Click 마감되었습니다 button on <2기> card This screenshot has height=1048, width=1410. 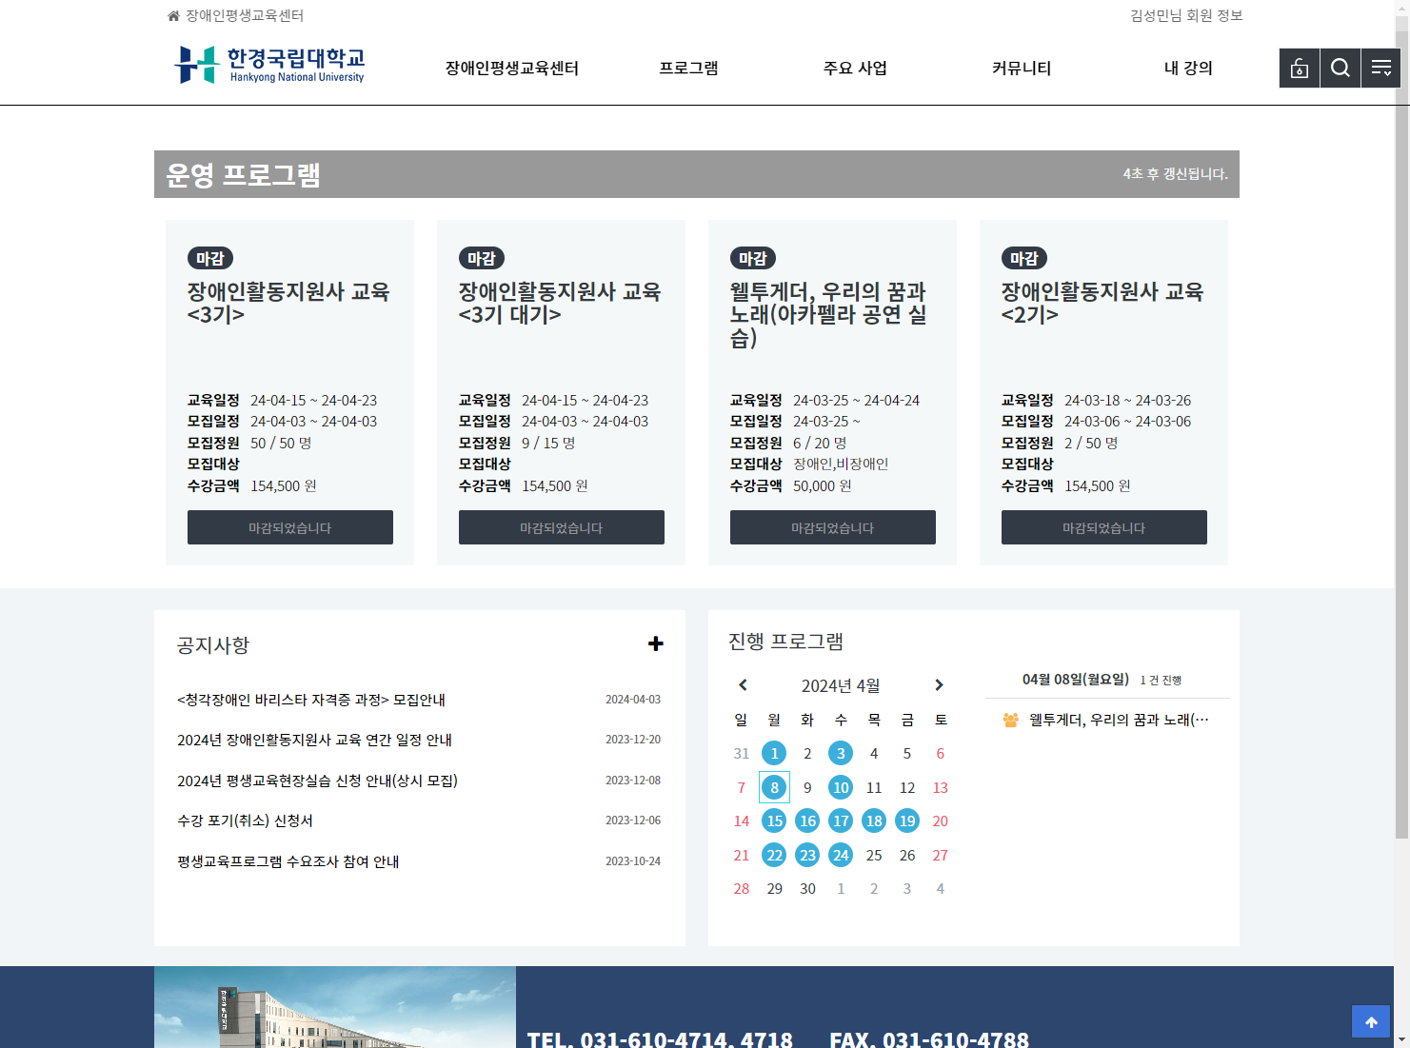[x=1104, y=527]
